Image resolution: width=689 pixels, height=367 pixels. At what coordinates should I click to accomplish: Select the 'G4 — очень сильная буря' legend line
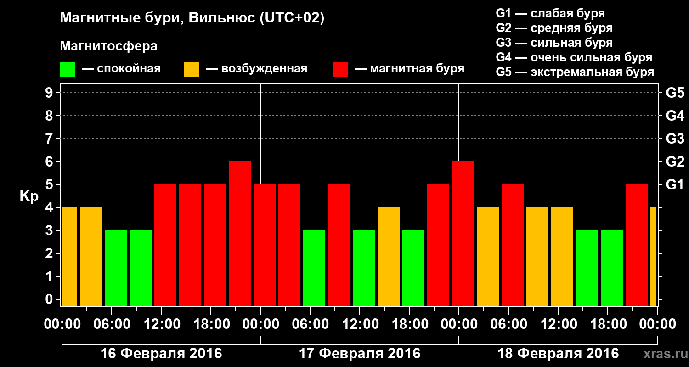click(x=574, y=57)
